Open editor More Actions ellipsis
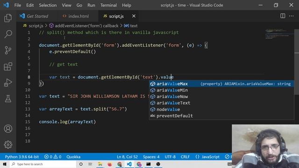Screen dimensions: 299x168 tap(291, 16)
